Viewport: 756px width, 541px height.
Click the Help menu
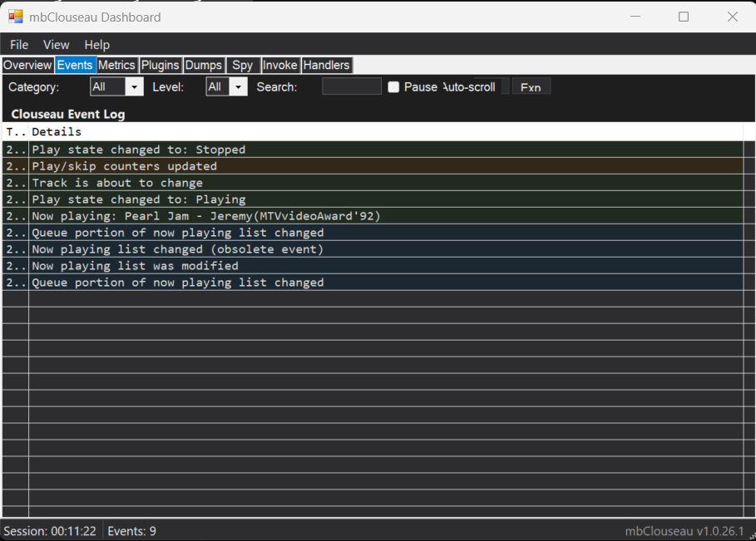point(96,45)
